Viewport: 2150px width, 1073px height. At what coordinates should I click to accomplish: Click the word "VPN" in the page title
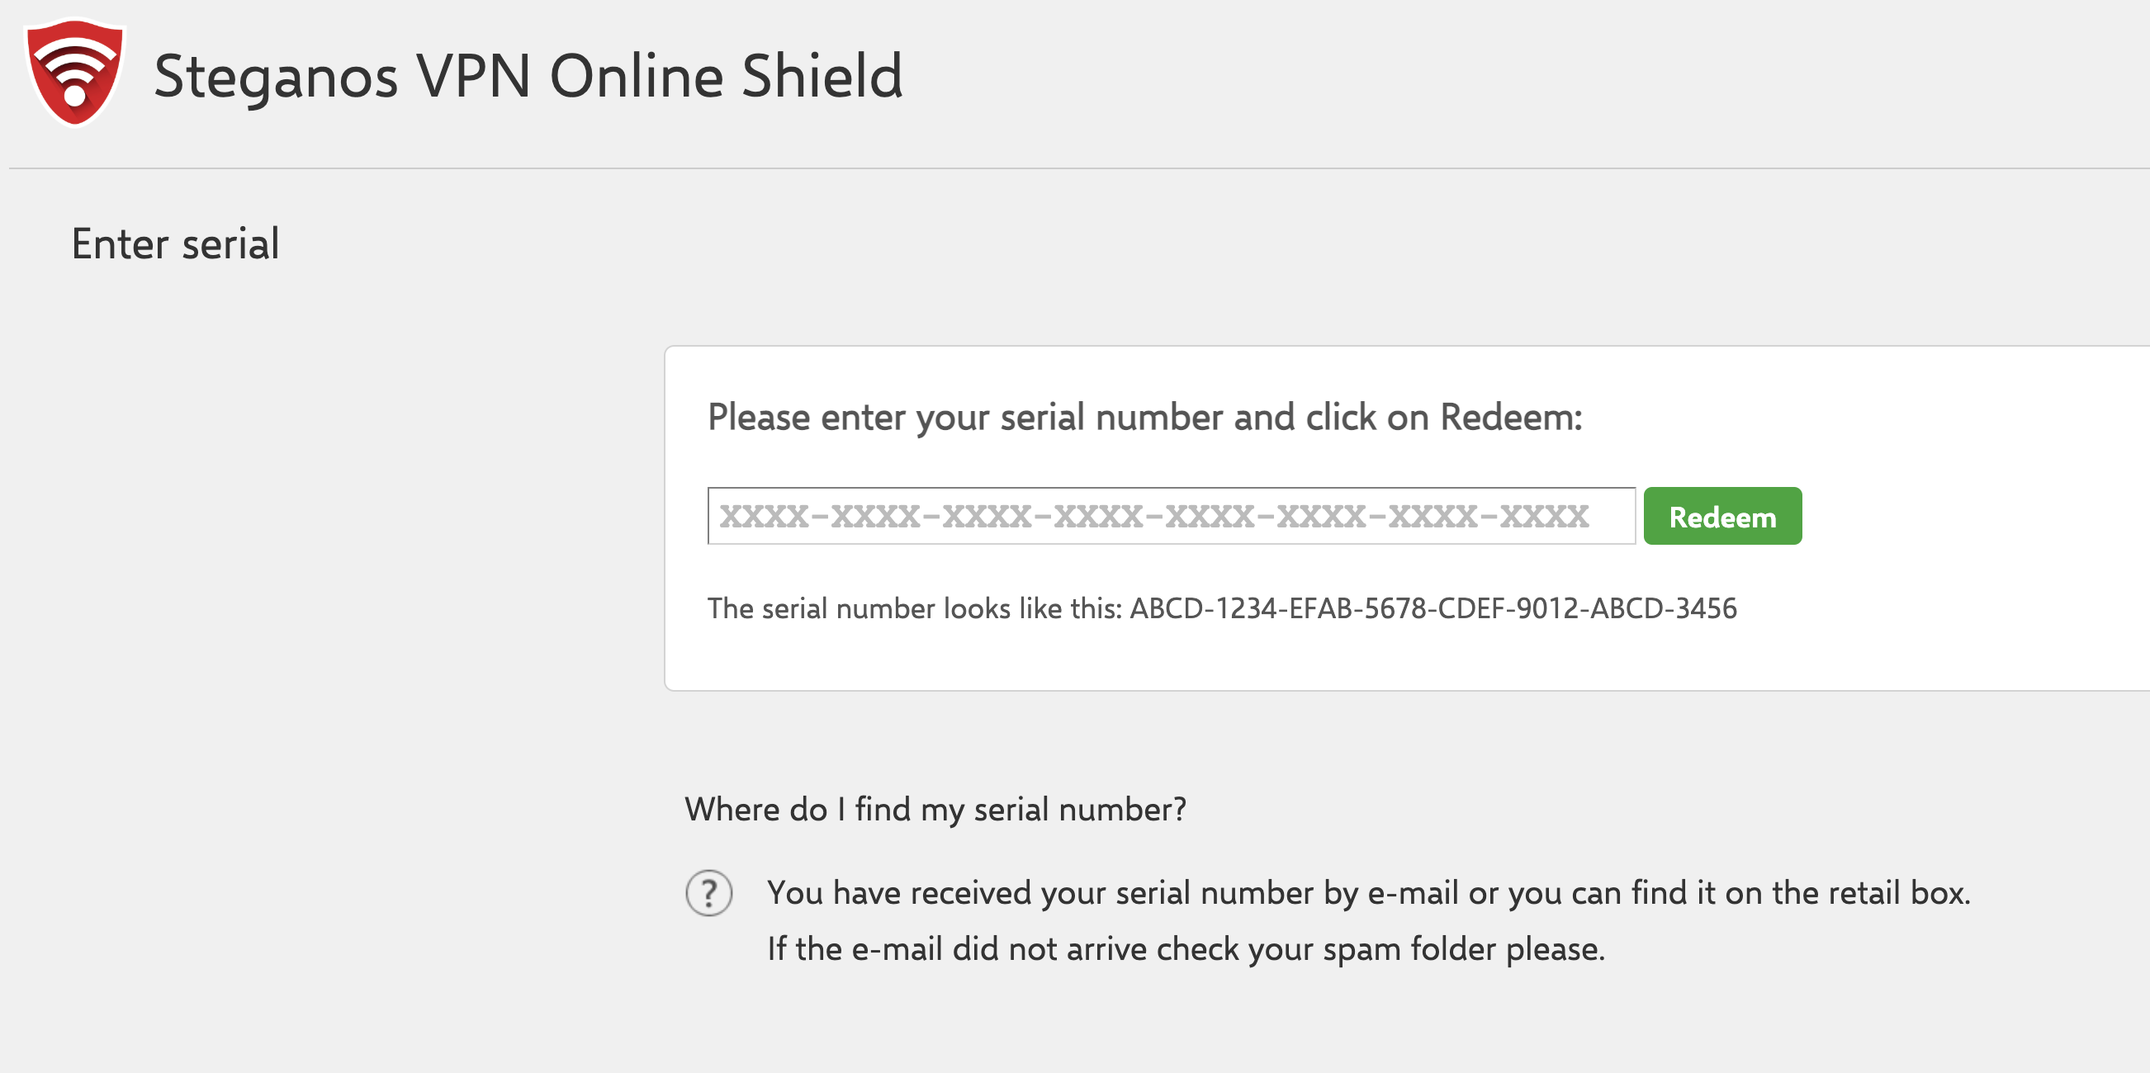[x=473, y=77]
